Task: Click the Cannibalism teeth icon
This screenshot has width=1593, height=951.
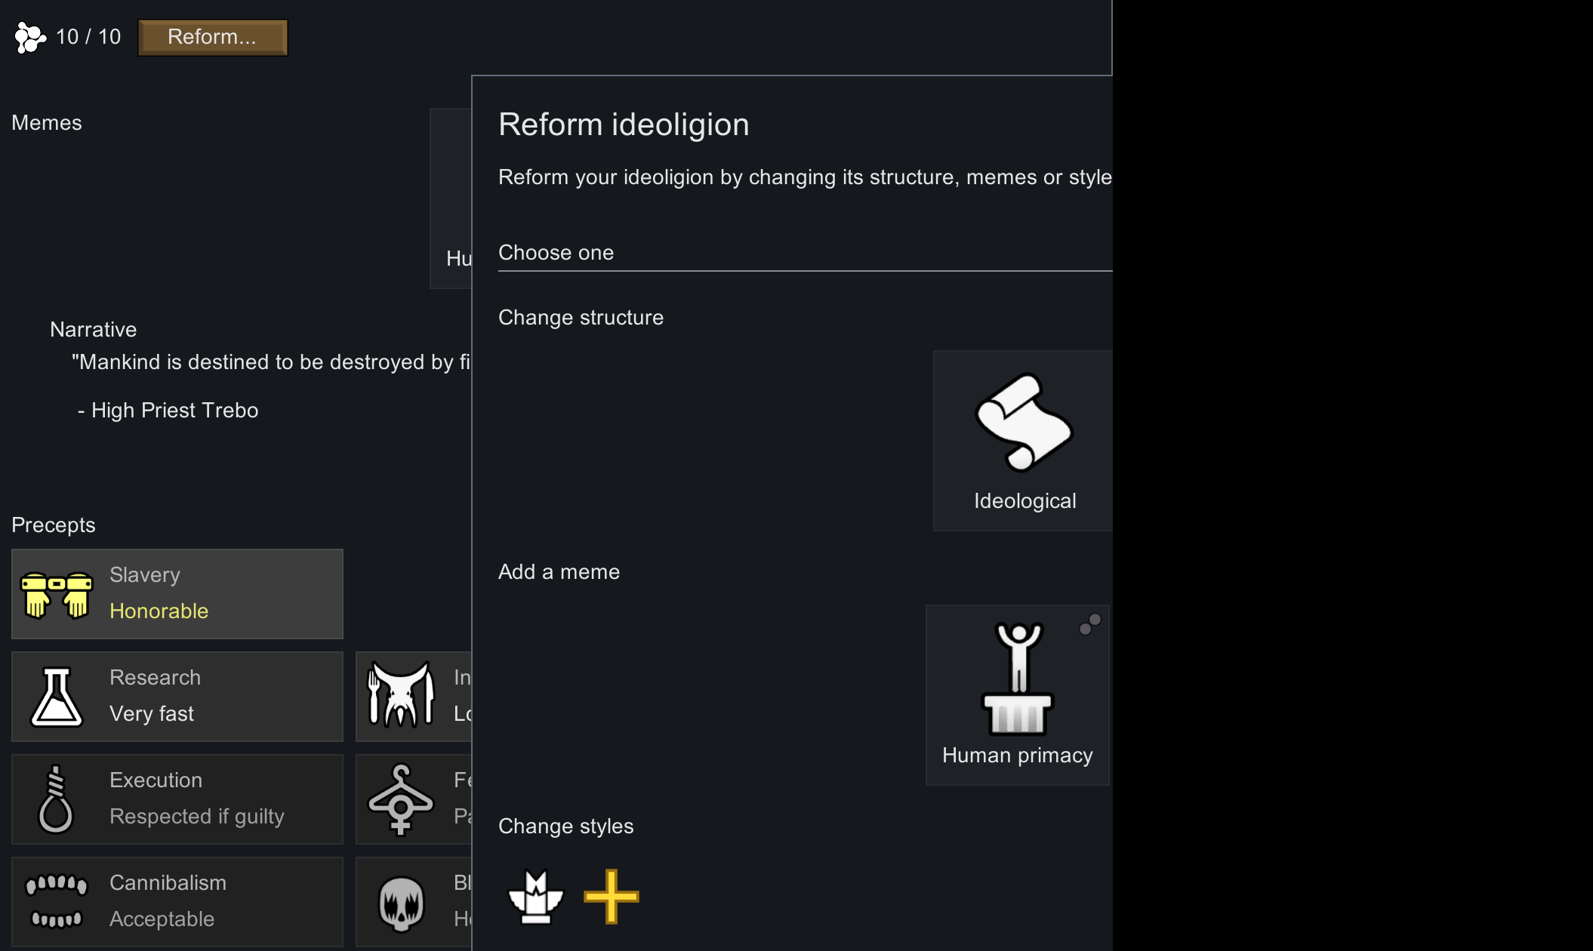Action: pyautogui.click(x=57, y=901)
